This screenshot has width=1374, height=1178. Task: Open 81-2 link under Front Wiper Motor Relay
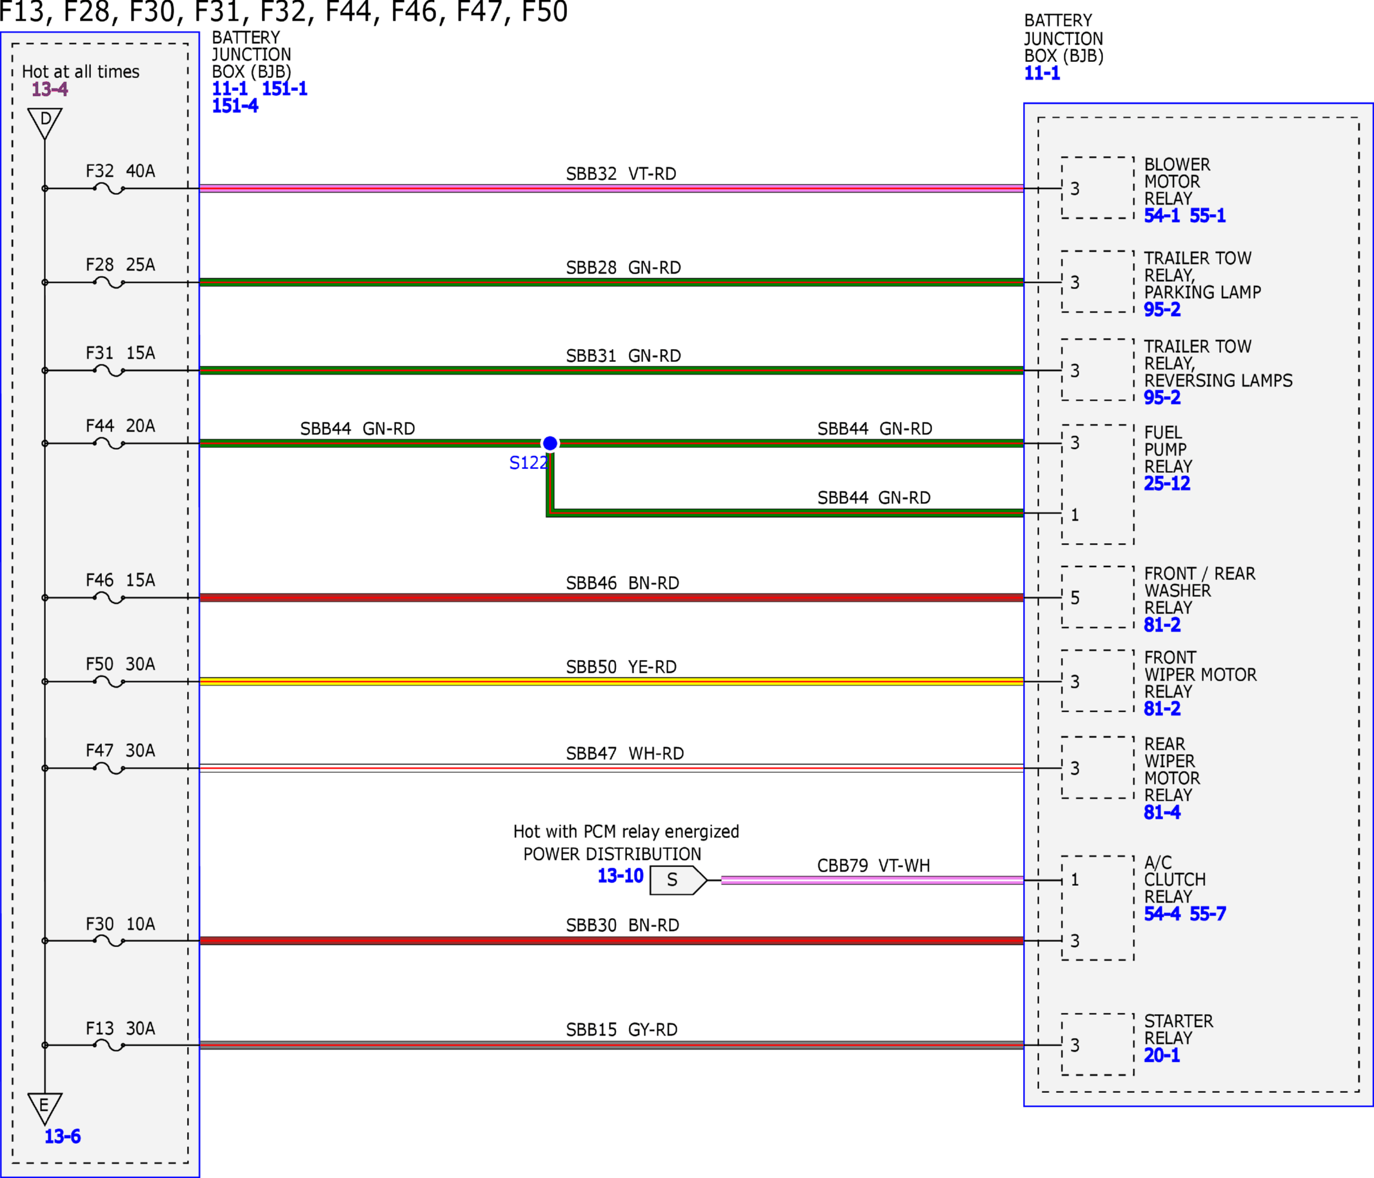click(1162, 709)
